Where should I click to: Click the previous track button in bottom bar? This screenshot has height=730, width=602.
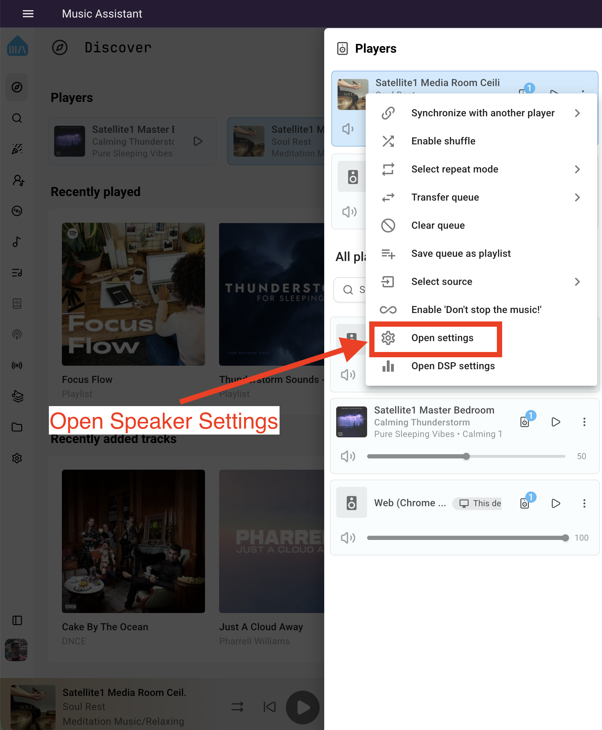tap(270, 707)
